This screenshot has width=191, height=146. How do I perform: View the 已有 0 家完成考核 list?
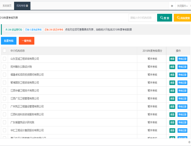tap(33, 30)
